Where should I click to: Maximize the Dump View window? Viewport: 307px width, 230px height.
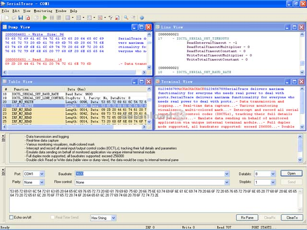point(142,27)
